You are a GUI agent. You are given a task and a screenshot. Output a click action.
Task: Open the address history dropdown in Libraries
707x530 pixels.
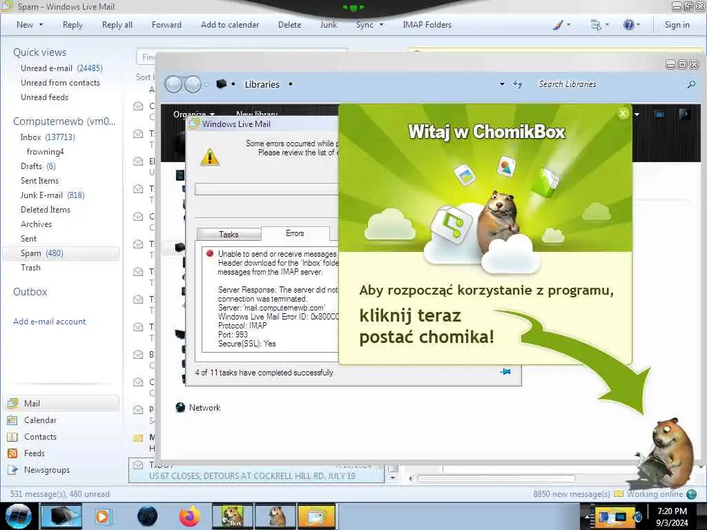click(502, 84)
